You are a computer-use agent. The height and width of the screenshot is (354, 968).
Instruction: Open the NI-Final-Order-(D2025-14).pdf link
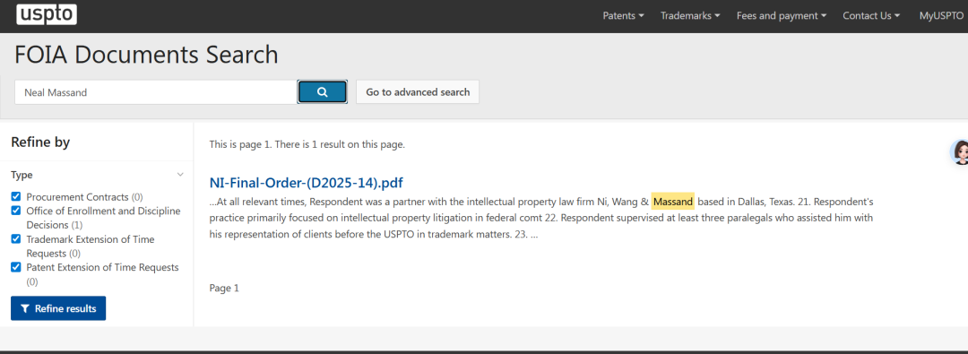(x=307, y=183)
